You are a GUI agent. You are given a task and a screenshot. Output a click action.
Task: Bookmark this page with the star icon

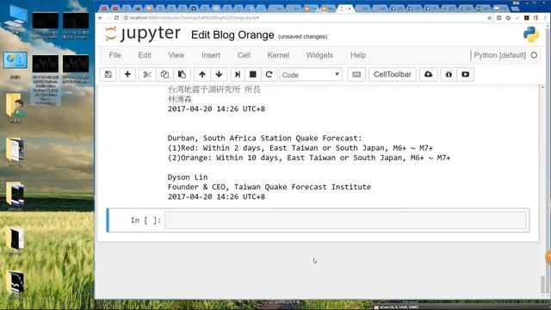pyautogui.click(x=490, y=17)
